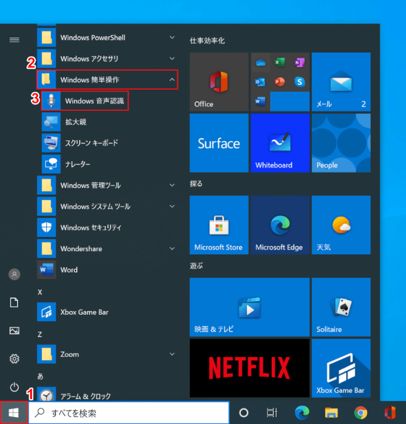
Task: Open the Solitaire tile
Action: (341, 307)
